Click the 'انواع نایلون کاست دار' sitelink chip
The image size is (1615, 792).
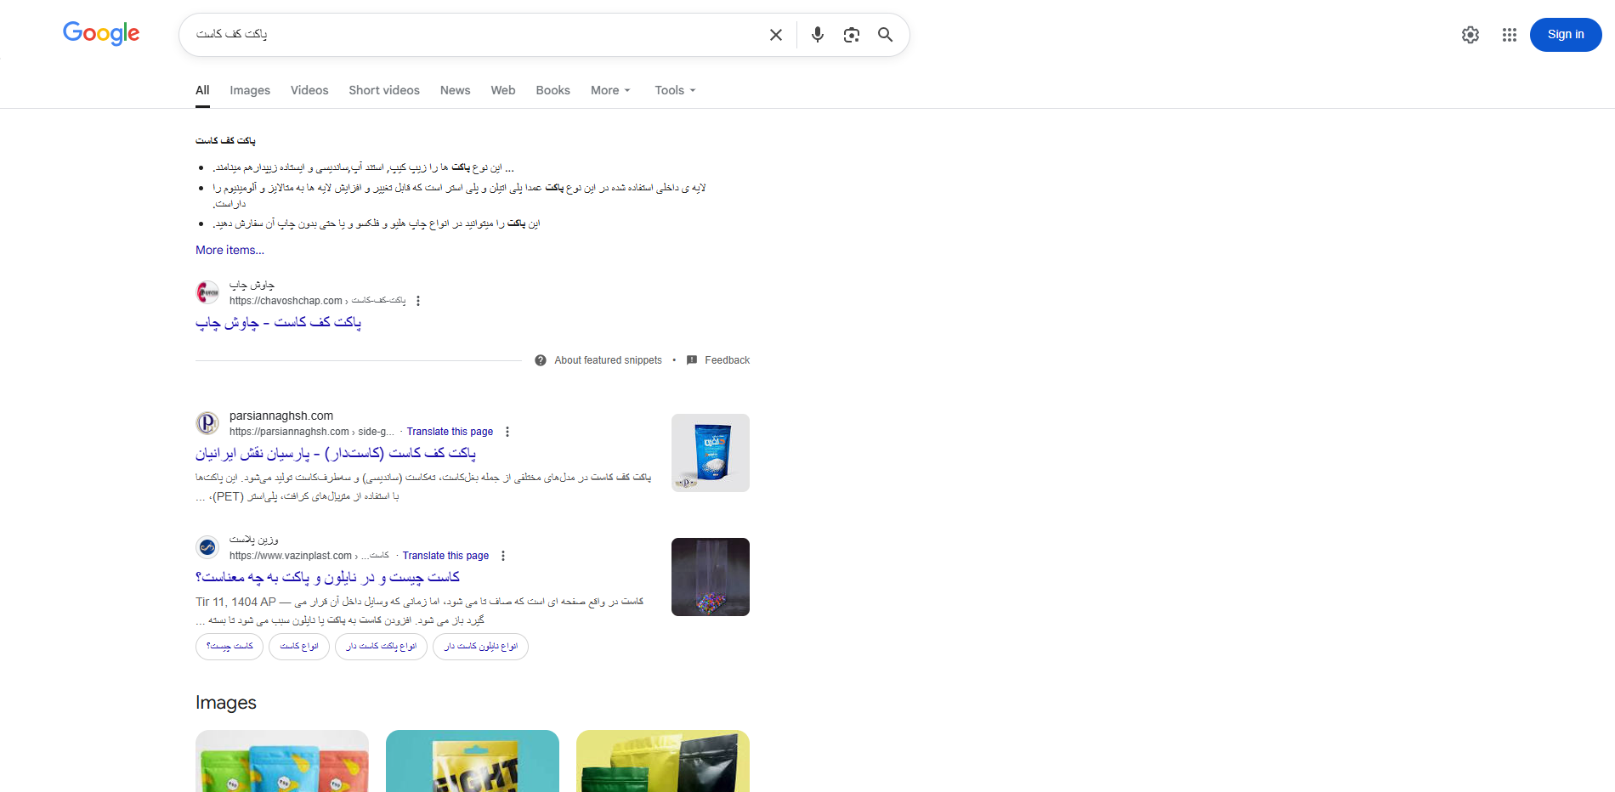coord(480,647)
